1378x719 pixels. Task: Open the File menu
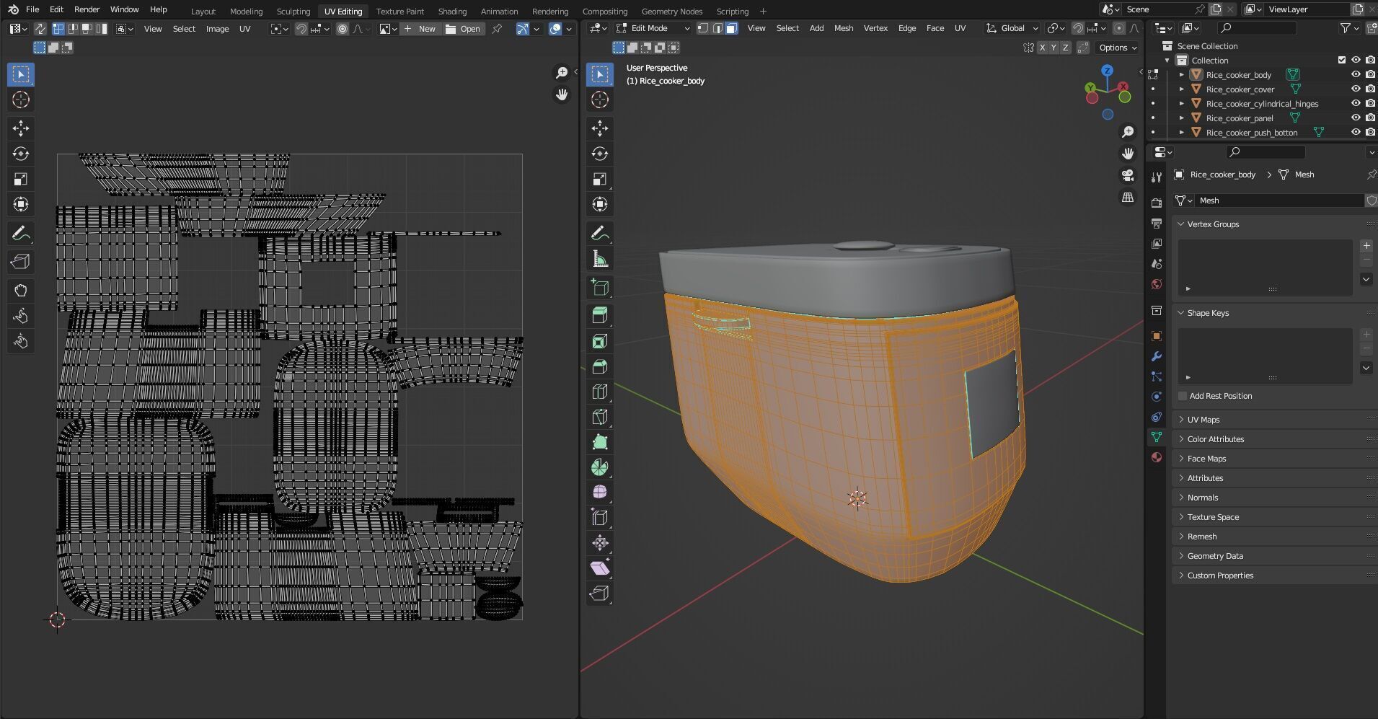coord(32,9)
